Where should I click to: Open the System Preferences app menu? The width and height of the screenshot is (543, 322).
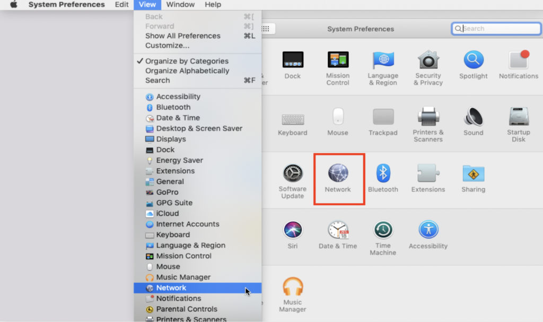[x=66, y=4]
